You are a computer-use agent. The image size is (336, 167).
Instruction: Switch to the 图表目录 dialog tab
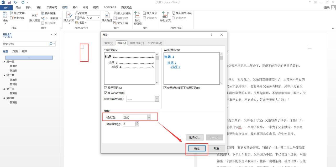pos(137,43)
